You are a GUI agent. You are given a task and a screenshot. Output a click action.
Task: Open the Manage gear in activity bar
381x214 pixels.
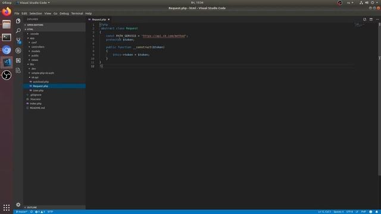coord(18,204)
